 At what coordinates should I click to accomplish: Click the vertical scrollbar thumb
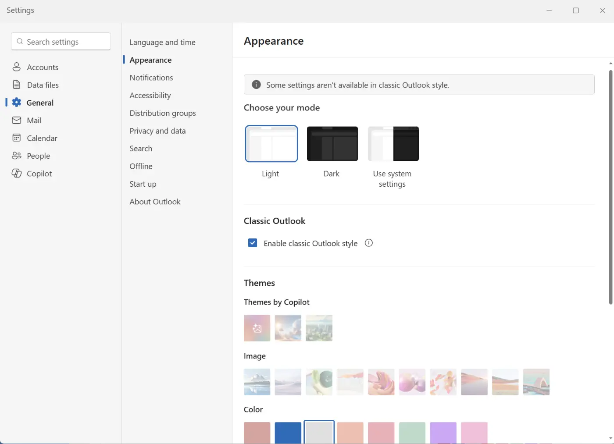[x=610, y=187]
